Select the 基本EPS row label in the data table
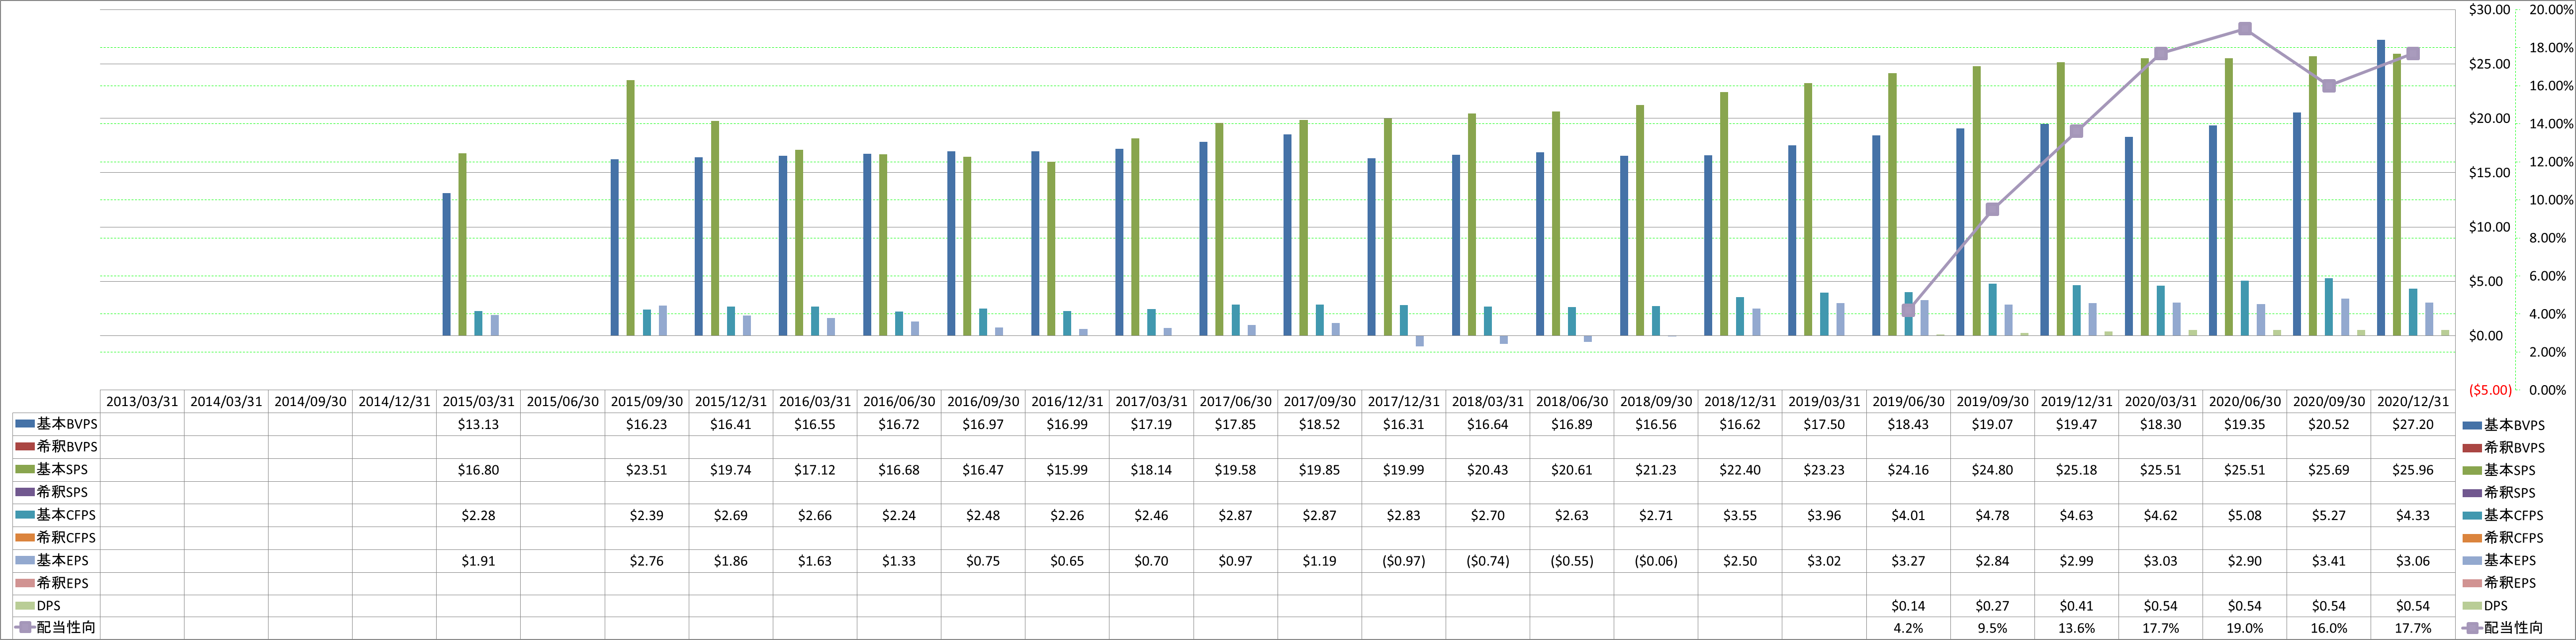Screen dimensions: 2576x640 [62, 560]
